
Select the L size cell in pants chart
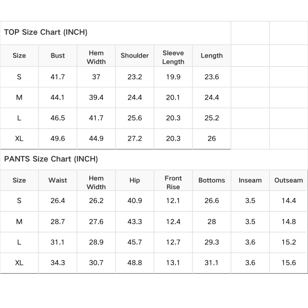(x=19, y=242)
